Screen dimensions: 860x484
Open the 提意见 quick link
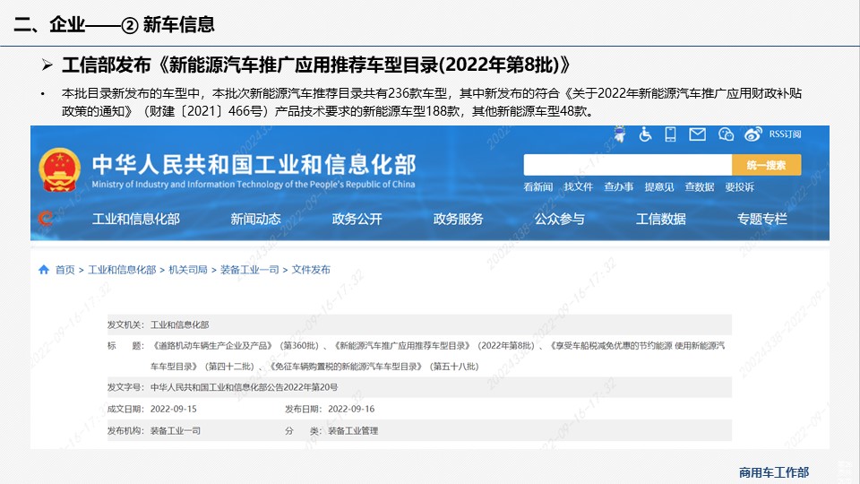(658, 187)
